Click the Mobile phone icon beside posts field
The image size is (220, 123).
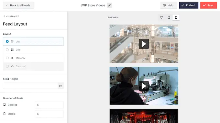tap(5, 114)
